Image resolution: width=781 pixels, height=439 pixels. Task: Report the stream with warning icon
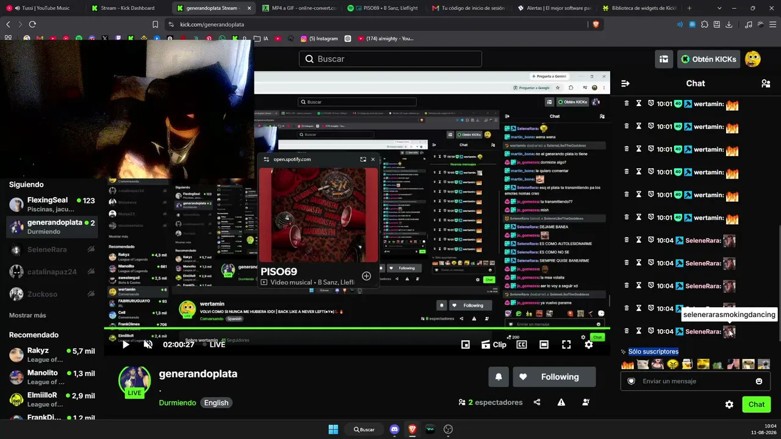(561, 402)
